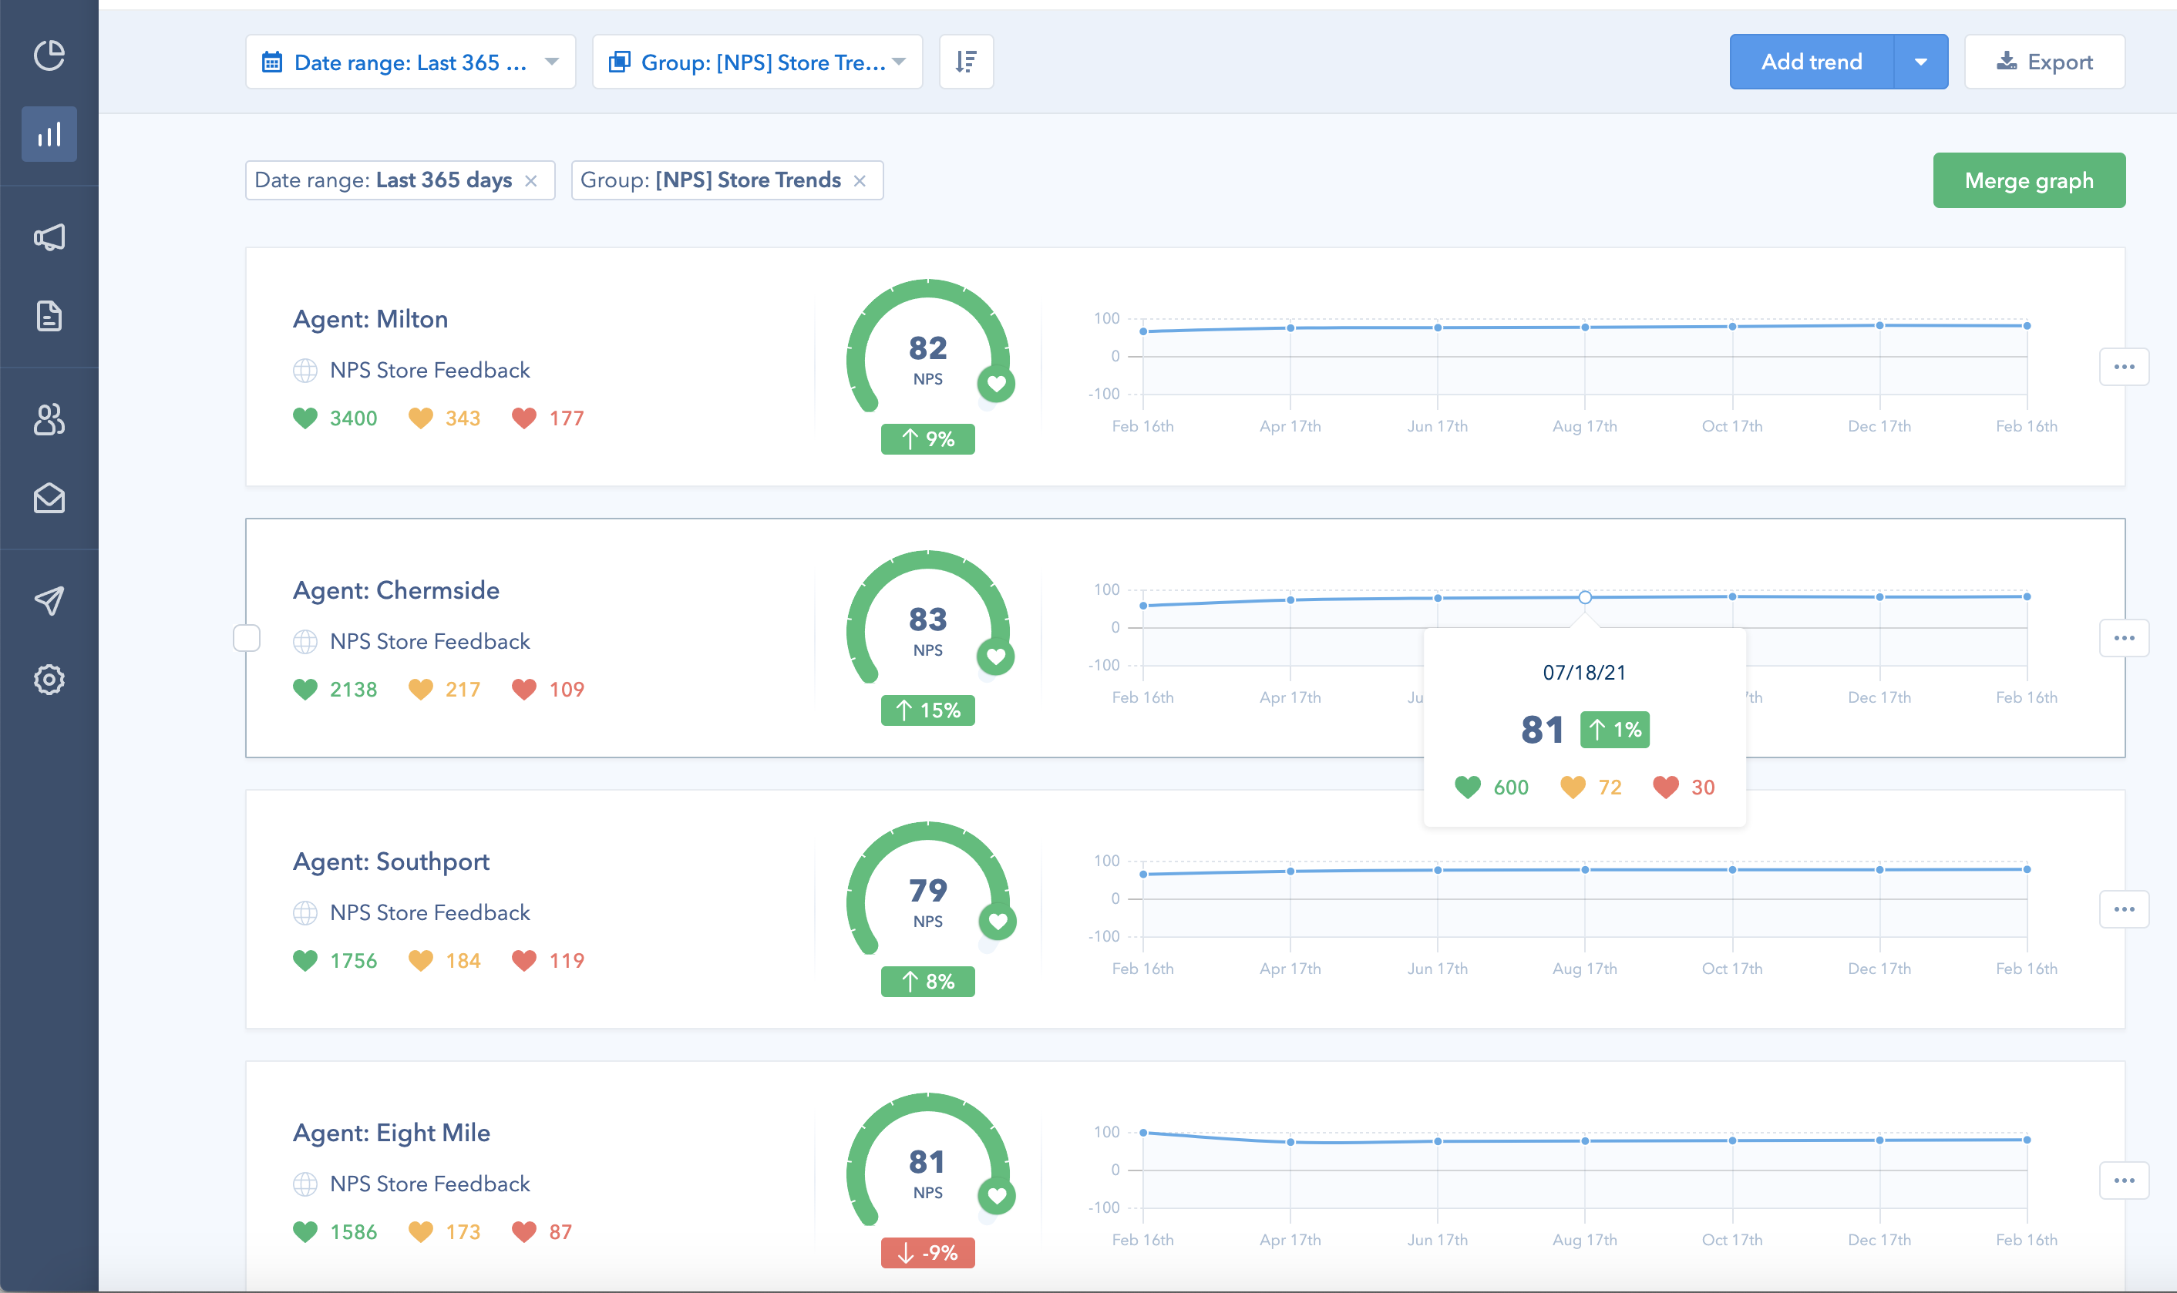Click Milton's 177 detractors count
2177x1293 pixels.
click(x=567, y=418)
